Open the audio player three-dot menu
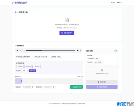Viewport: 134px width, 106px height. click(80, 50)
